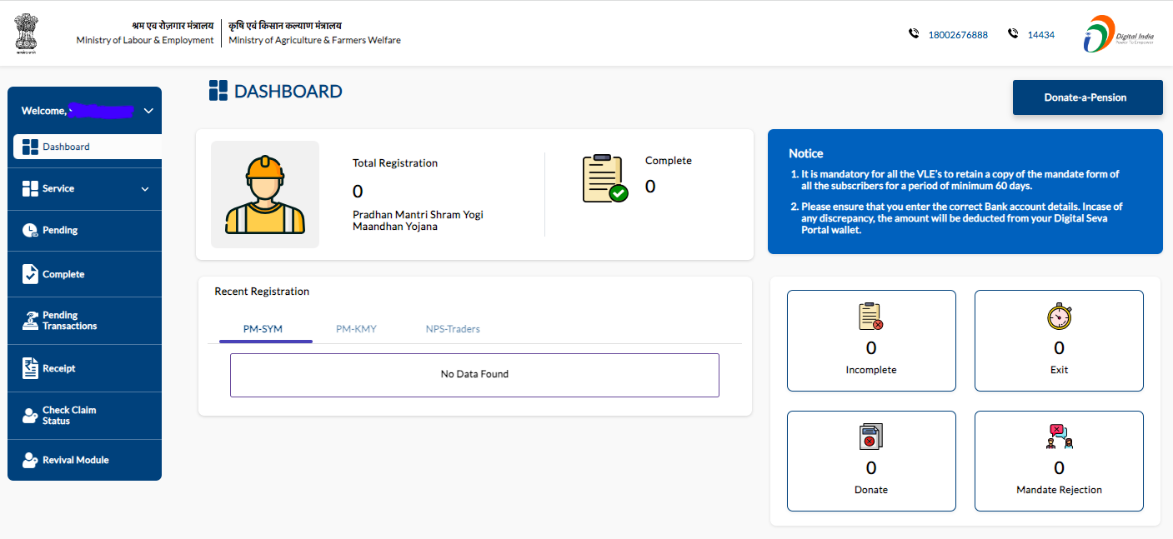
Task: Click the Donate-a-Pension button
Action: coord(1087,97)
